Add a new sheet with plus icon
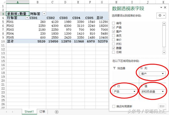Image resolution: width=169 pixels, height=115 pixels. coord(57,112)
